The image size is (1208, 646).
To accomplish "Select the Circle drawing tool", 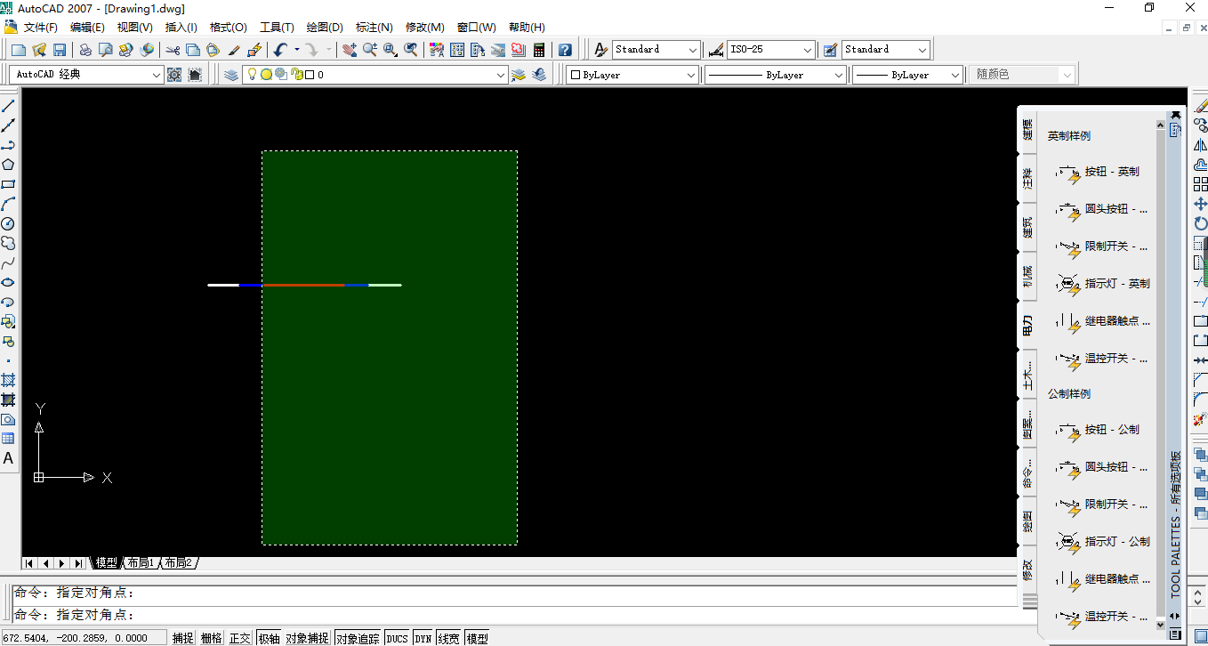I will 8,223.
